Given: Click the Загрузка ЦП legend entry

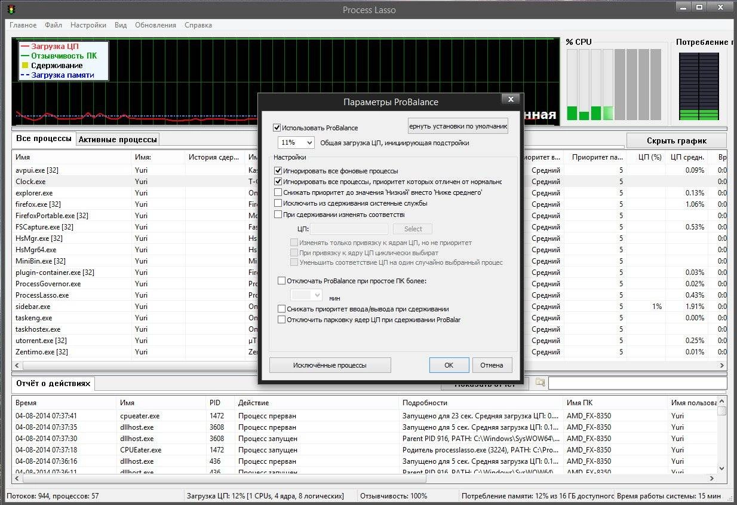Looking at the screenshot, I should point(50,46).
